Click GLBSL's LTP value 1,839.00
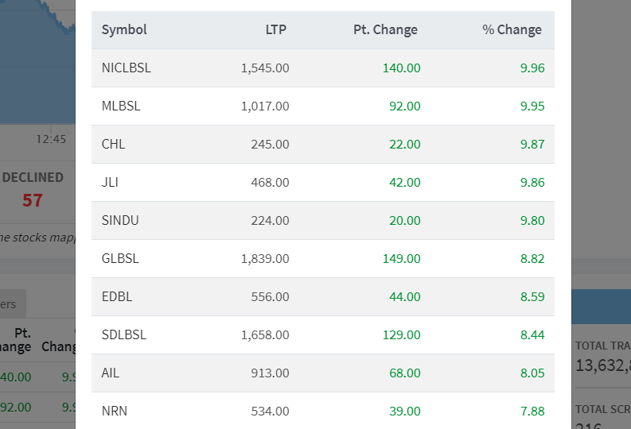 point(265,259)
